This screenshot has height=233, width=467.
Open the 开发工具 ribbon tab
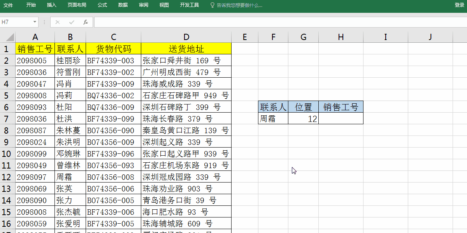(190, 5)
